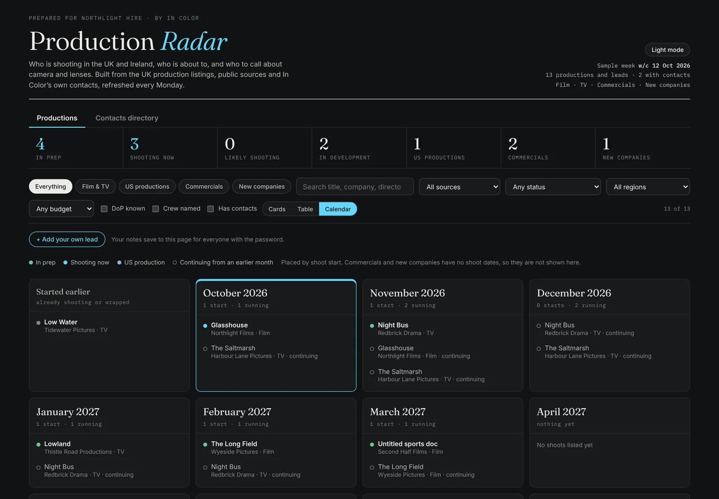Image resolution: width=719 pixels, height=499 pixels.
Task: Click the December 2026 month heading
Action: tap(574, 293)
